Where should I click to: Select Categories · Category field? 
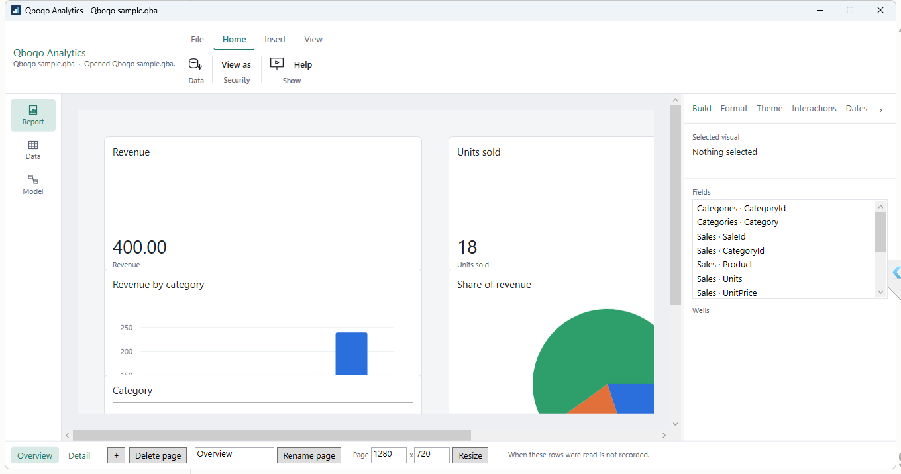pyautogui.click(x=784, y=222)
